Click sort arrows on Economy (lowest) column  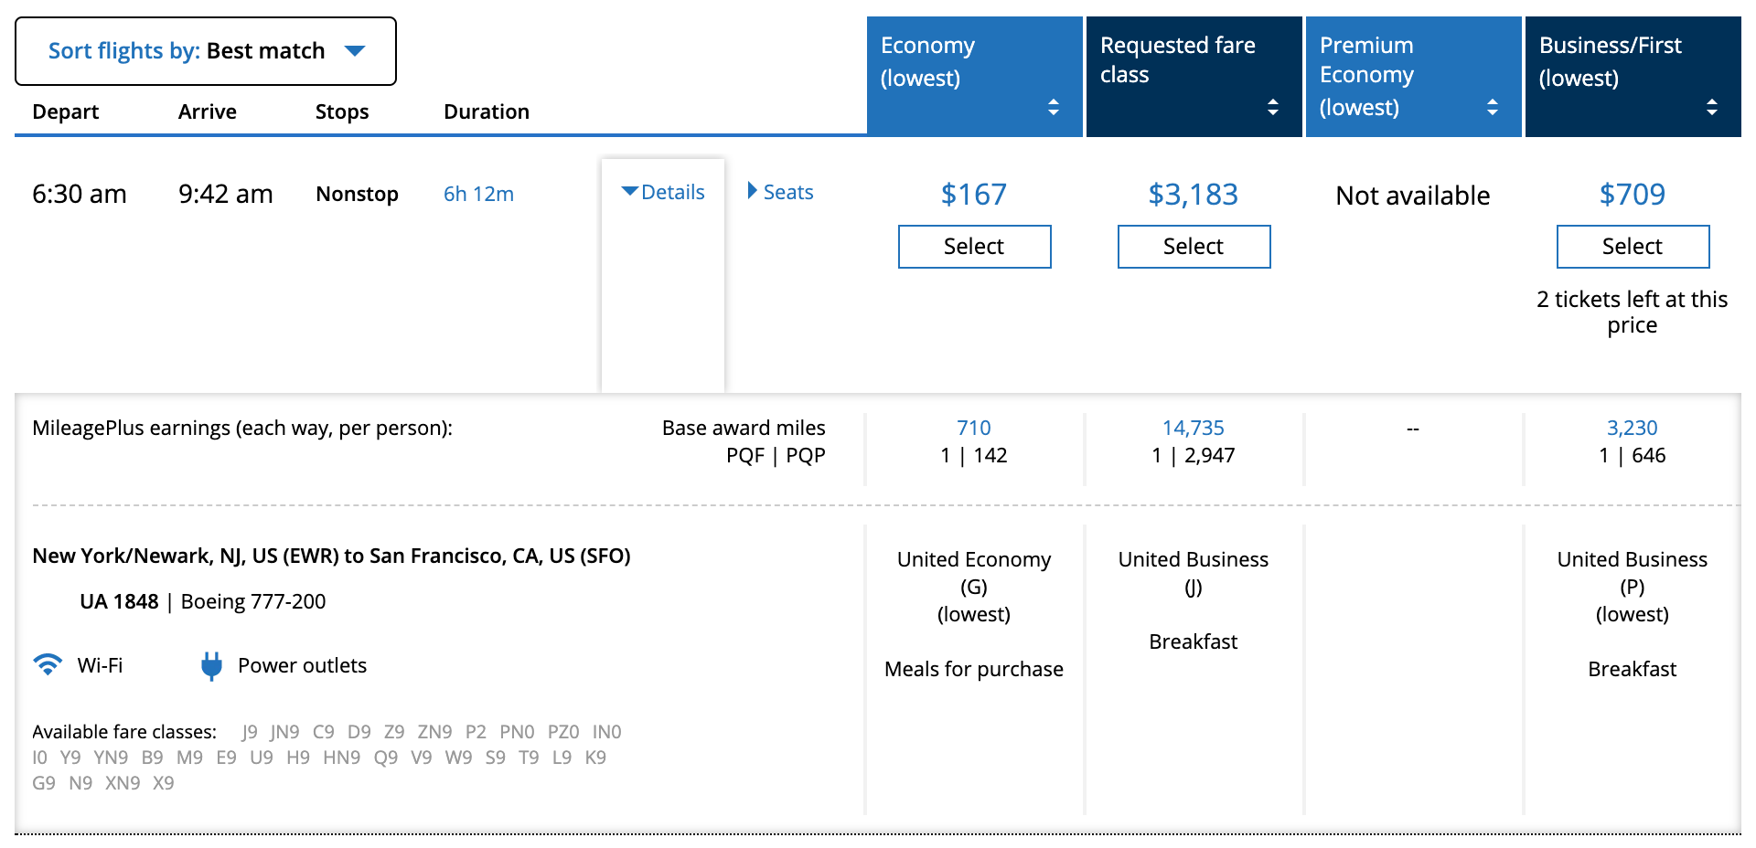point(1053,107)
